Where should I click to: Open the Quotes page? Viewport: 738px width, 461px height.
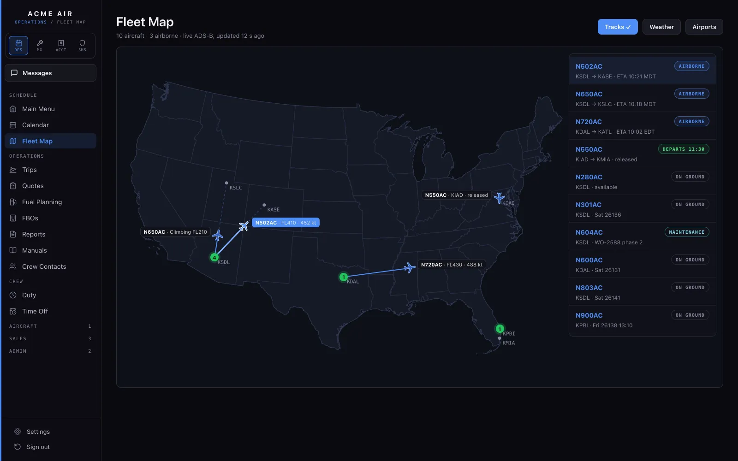coord(50,186)
